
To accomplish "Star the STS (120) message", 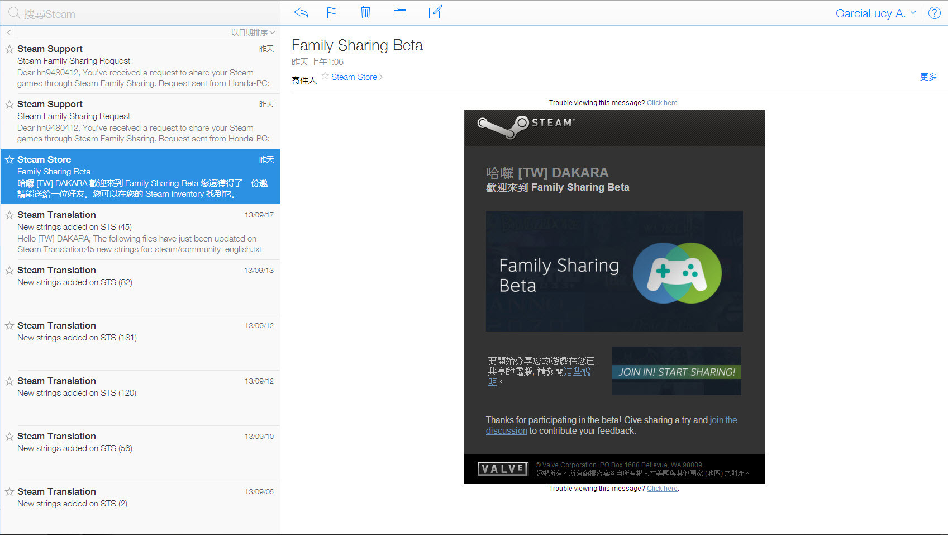I will click(9, 381).
